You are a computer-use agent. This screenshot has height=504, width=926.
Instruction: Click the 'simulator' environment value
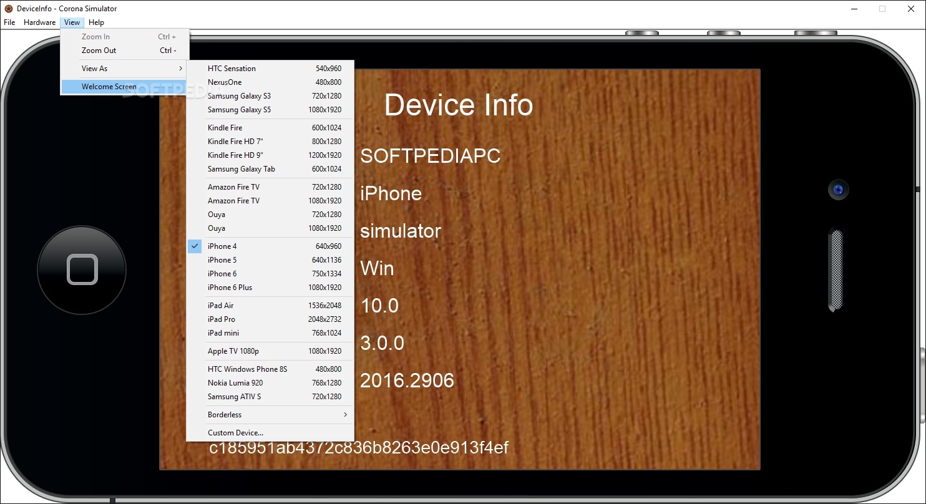[x=401, y=231]
